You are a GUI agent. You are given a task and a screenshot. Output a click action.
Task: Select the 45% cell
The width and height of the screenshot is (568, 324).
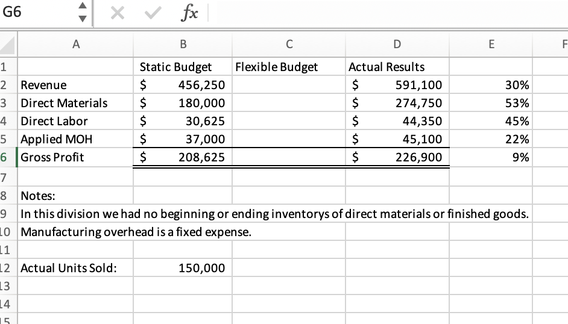[x=491, y=121]
